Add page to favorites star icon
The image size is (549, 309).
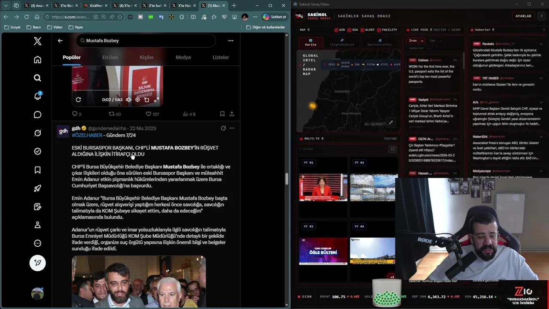click(120, 17)
